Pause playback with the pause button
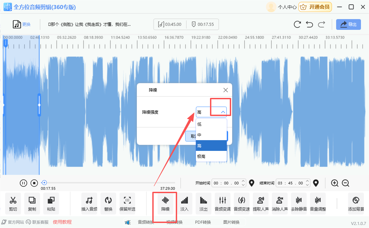369x228 pixels. click(x=23, y=183)
